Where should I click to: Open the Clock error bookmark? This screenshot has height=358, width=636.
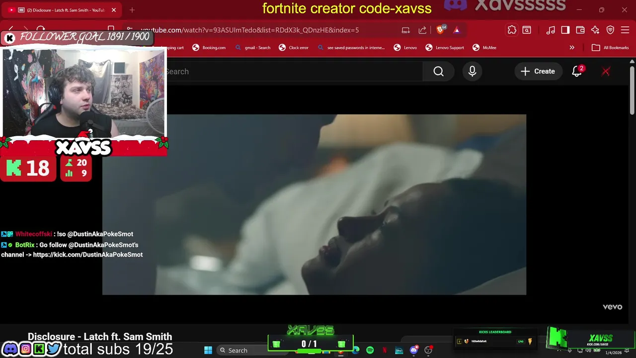pyautogui.click(x=294, y=48)
